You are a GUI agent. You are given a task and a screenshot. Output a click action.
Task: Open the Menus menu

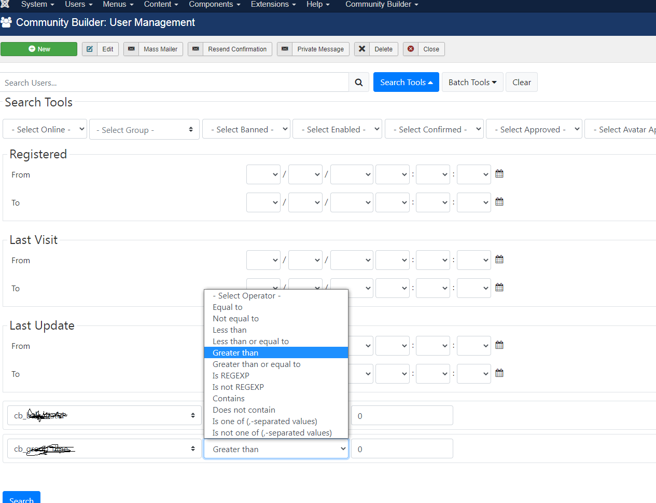pos(118,5)
